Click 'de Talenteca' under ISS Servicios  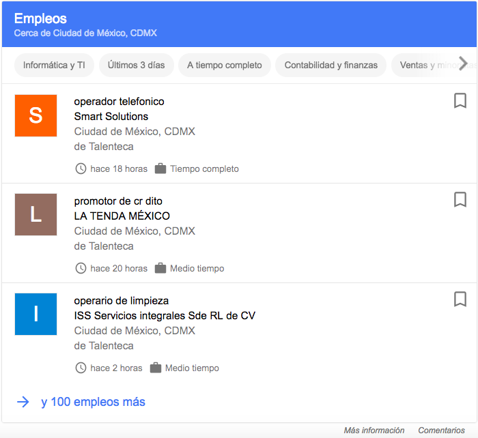tap(104, 346)
